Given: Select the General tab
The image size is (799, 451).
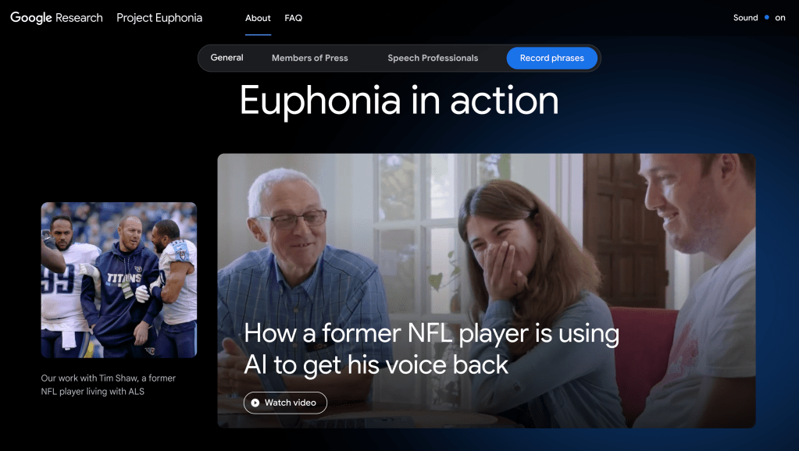Looking at the screenshot, I should click(x=227, y=58).
